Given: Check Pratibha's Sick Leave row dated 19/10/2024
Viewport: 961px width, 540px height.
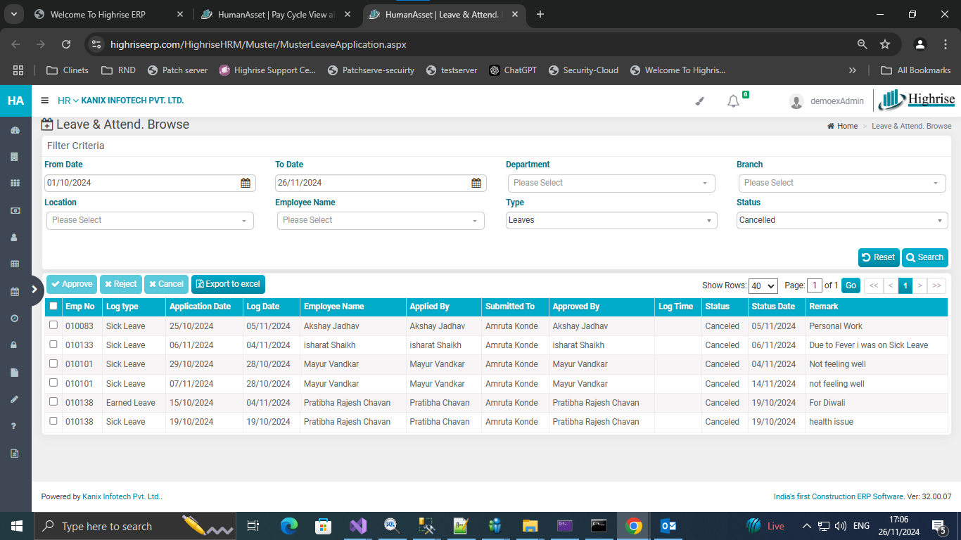Looking at the screenshot, I should [x=53, y=421].
